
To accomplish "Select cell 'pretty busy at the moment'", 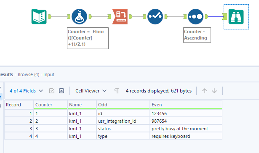I will [x=186, y=129].
